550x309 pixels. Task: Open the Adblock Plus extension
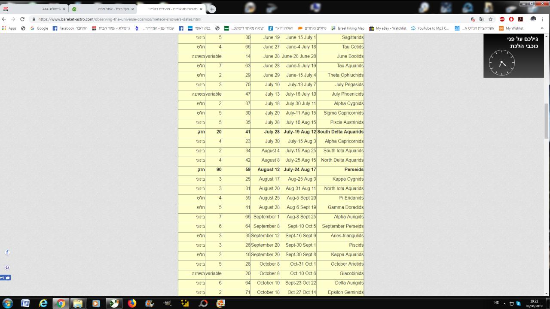502,19
